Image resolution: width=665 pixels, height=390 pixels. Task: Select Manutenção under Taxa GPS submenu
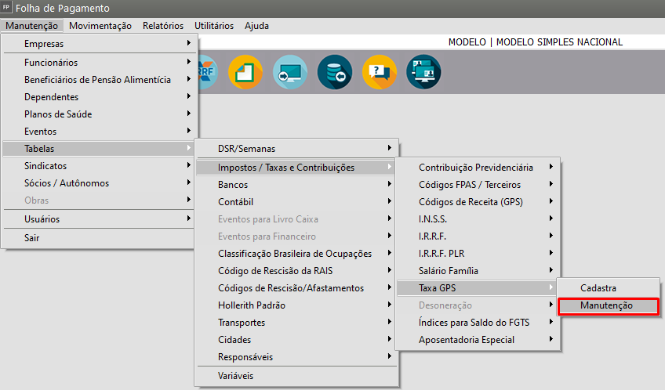click(x=606, y=305)
